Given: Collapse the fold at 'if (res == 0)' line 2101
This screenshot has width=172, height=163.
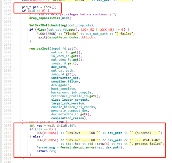Looking at the screenshot, I should [x=28, y=129].
